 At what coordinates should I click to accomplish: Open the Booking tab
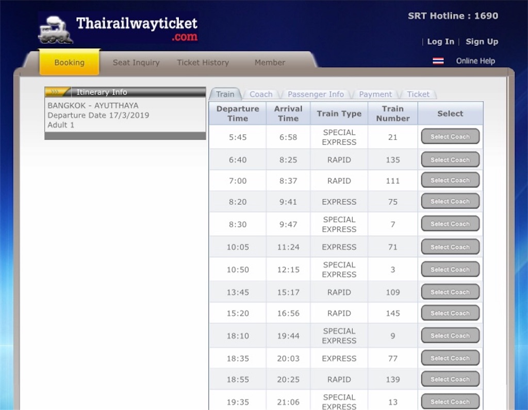[x=70, y=62]
